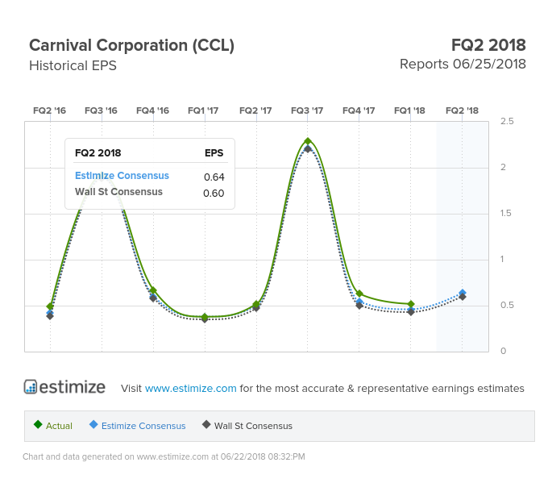Click the estimize logo icon
This screenshot has height=500, width=552.
[x=31, y=386]
